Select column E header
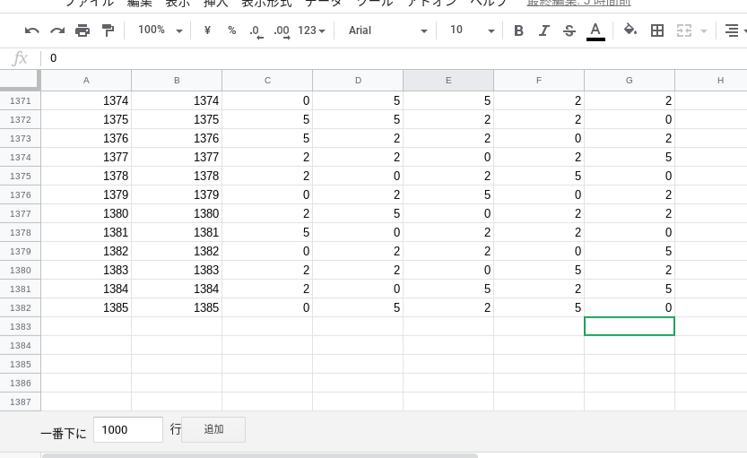 [x=448, y=81]
